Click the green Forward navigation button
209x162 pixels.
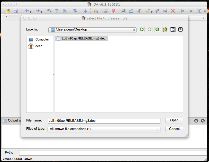click(150, 29)
